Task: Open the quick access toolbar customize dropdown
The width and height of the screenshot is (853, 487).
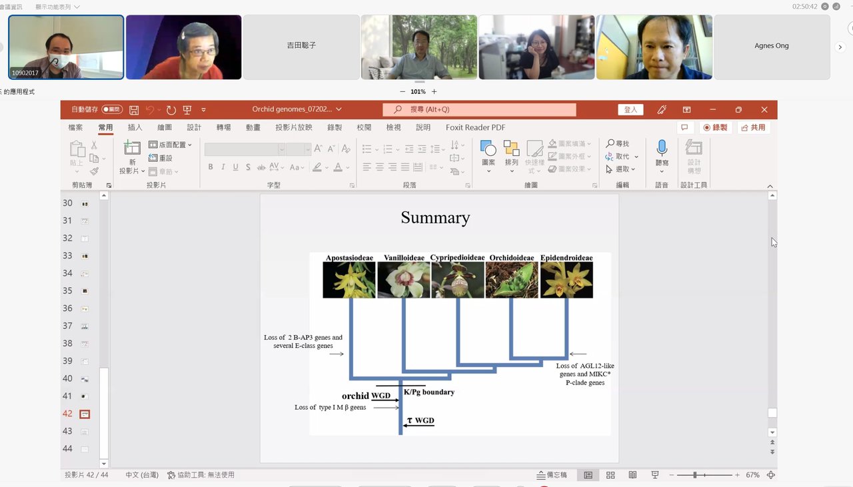Action: [203, 110]
